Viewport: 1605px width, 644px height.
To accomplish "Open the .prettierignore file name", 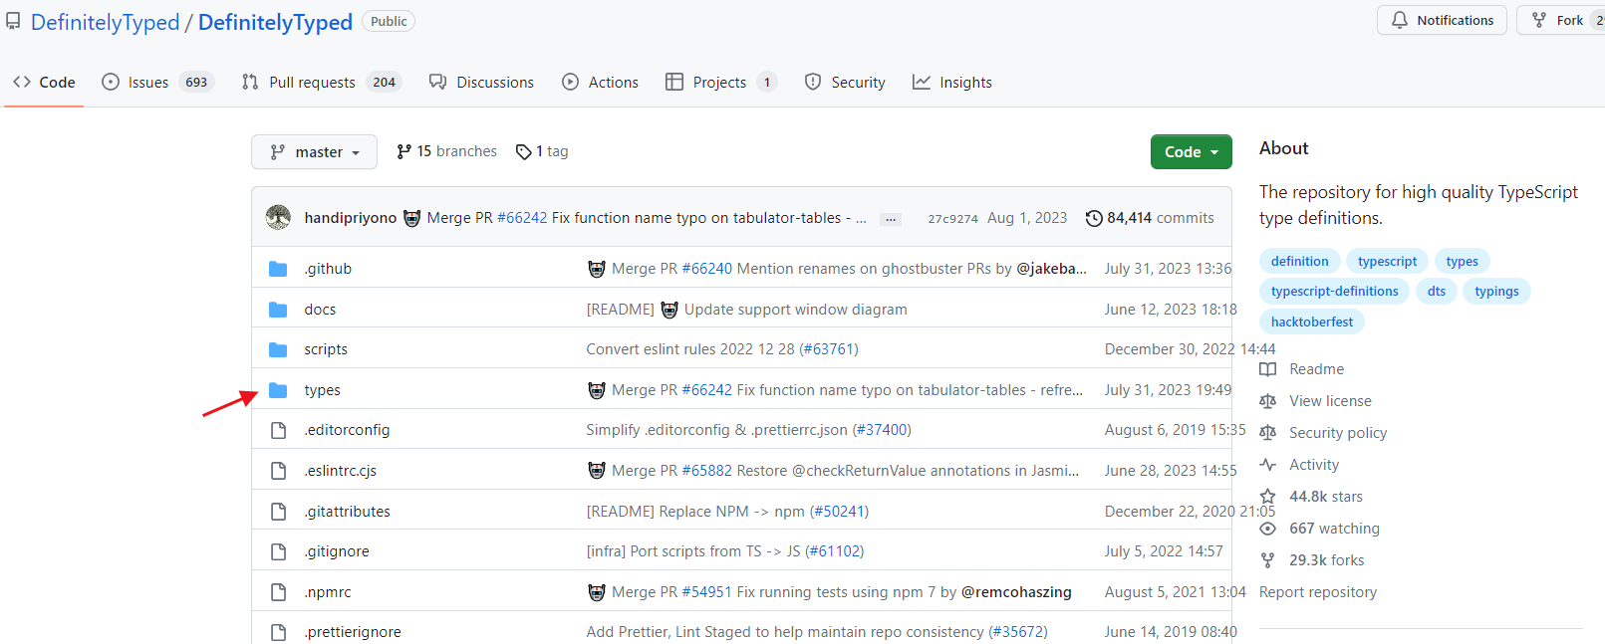I will (353, 632).
